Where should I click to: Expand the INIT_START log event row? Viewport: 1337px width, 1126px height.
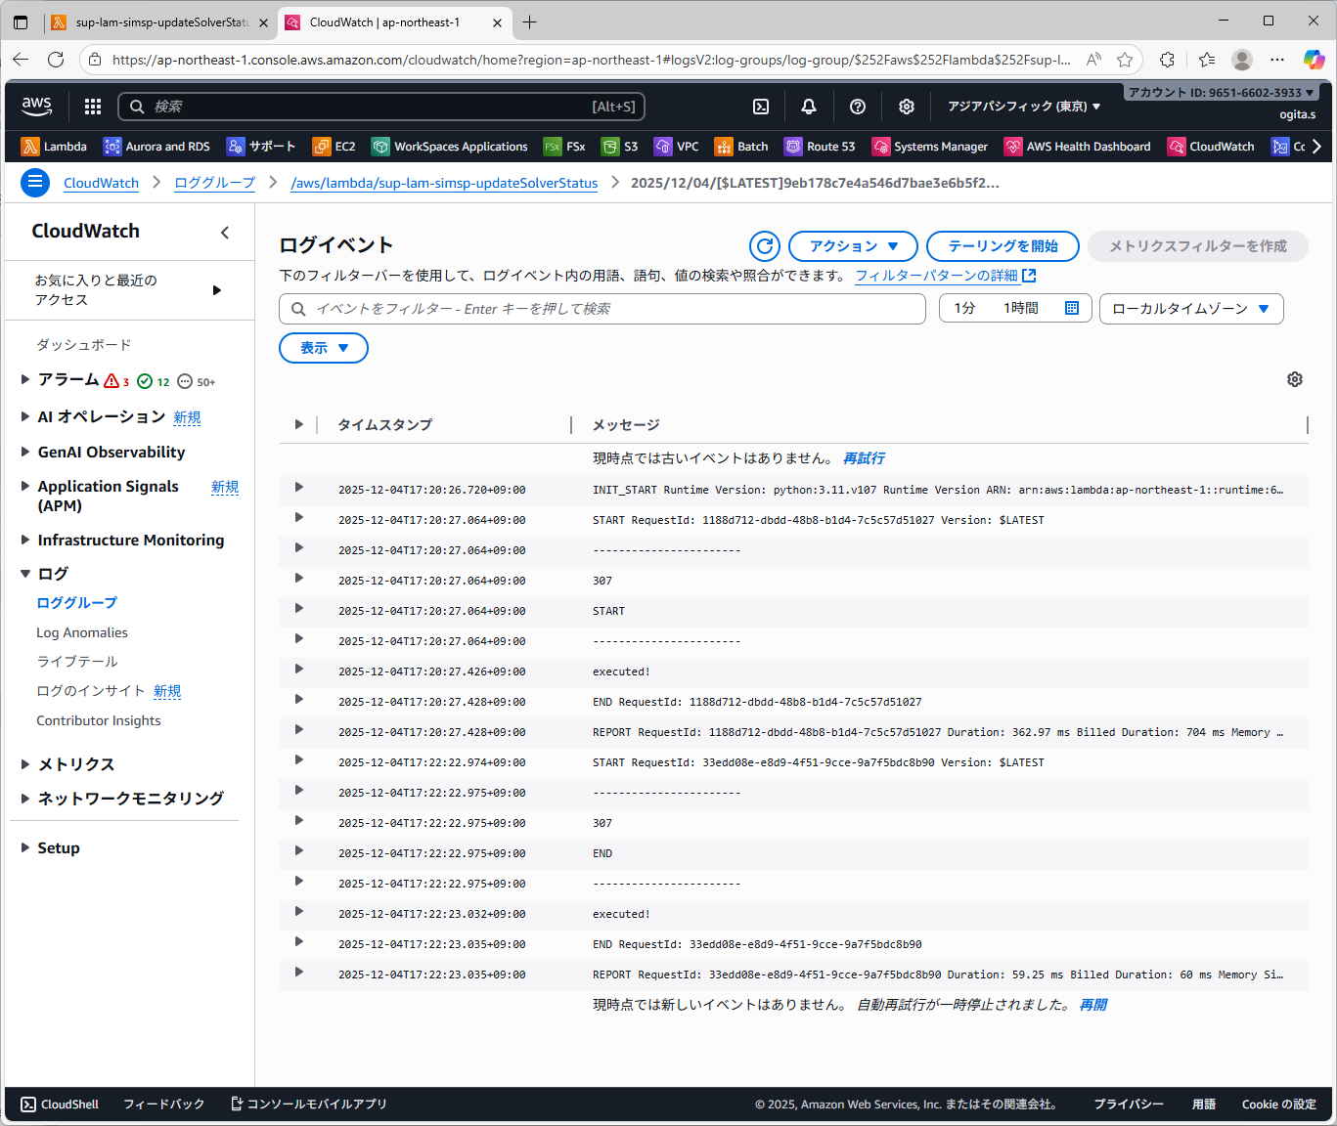(x=299, y=488)
